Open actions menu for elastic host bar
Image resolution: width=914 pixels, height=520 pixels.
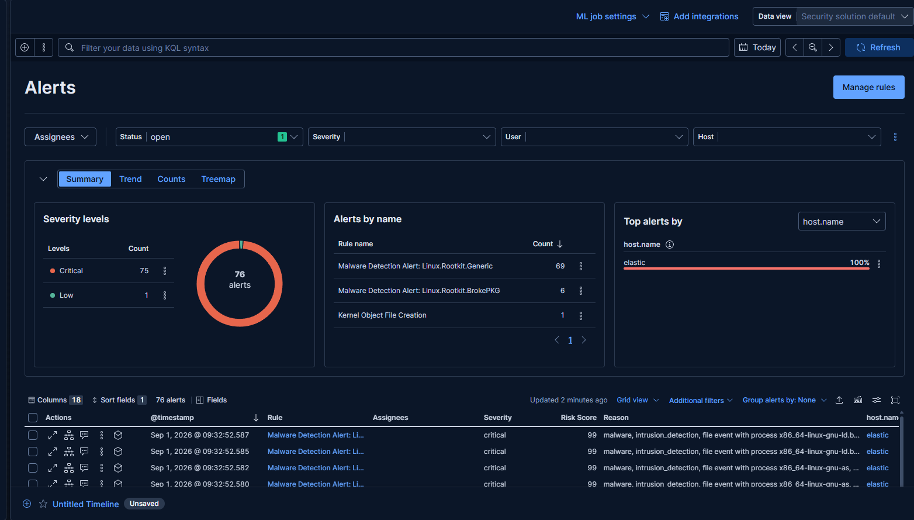pos(879,264)
